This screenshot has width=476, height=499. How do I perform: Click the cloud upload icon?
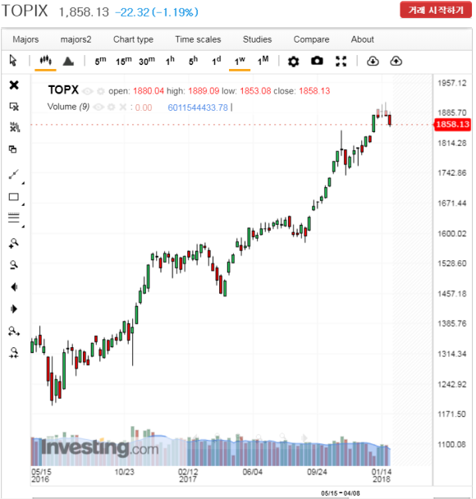(x=396, y=61)
